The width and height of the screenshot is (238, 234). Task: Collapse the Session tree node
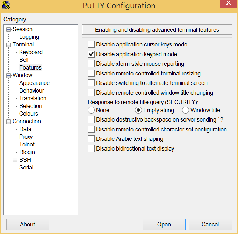pos(9,29)
